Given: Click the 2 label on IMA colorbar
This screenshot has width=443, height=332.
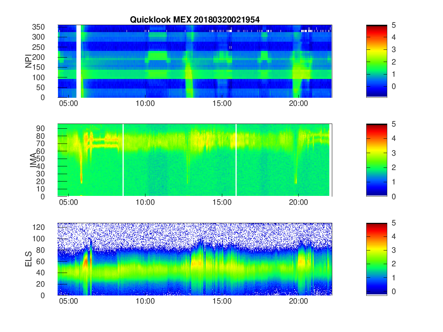Looking at the screenshot, I should pyautogui.click(x=394, y=167).
